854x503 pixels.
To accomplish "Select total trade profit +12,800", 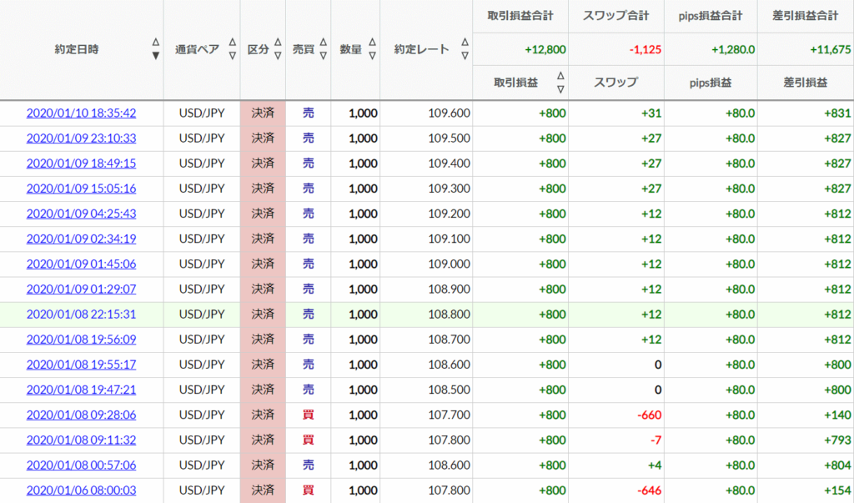I will tap(545, 49).
